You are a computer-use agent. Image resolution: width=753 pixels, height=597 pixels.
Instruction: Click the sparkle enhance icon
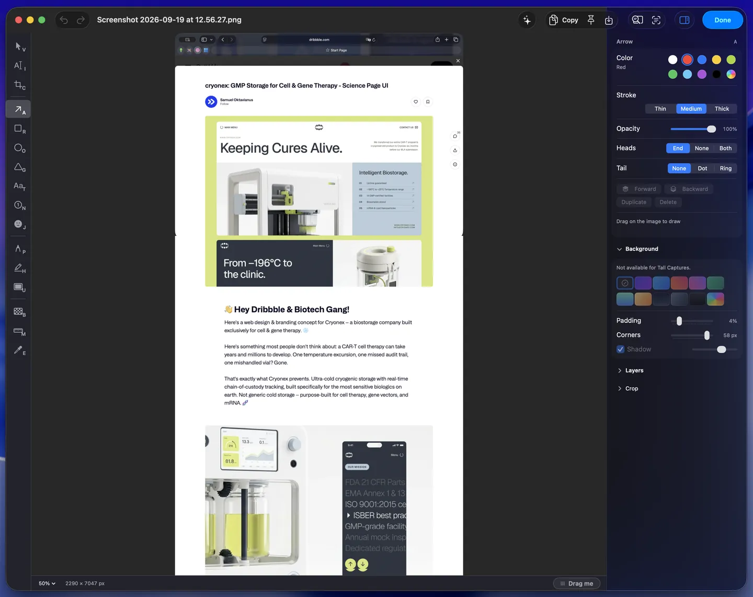pos(527,20)
